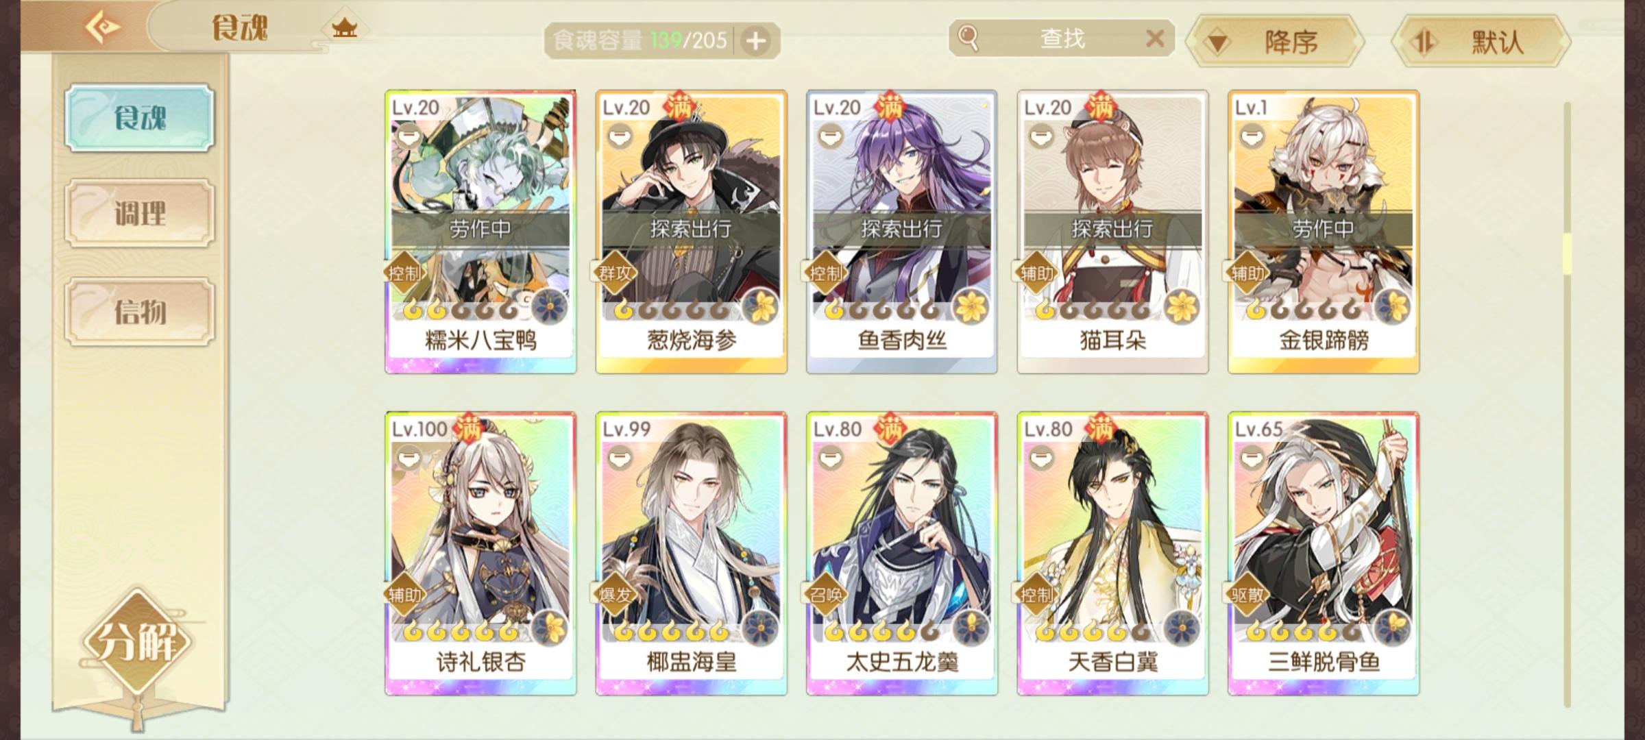Go back using the arrow icon
The image size is (1645, 740).
[x=103, y=27]
